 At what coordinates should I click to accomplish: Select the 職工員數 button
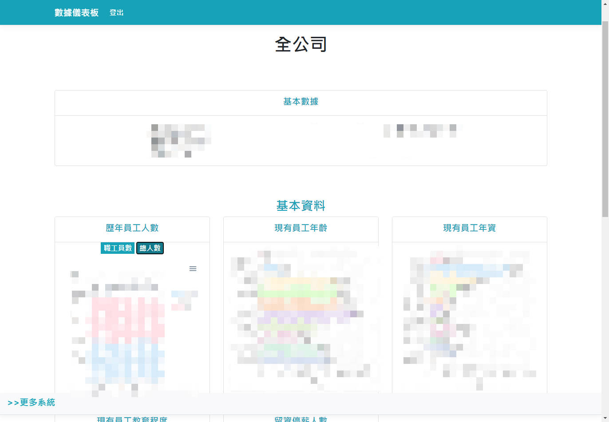tap(118, 248)
